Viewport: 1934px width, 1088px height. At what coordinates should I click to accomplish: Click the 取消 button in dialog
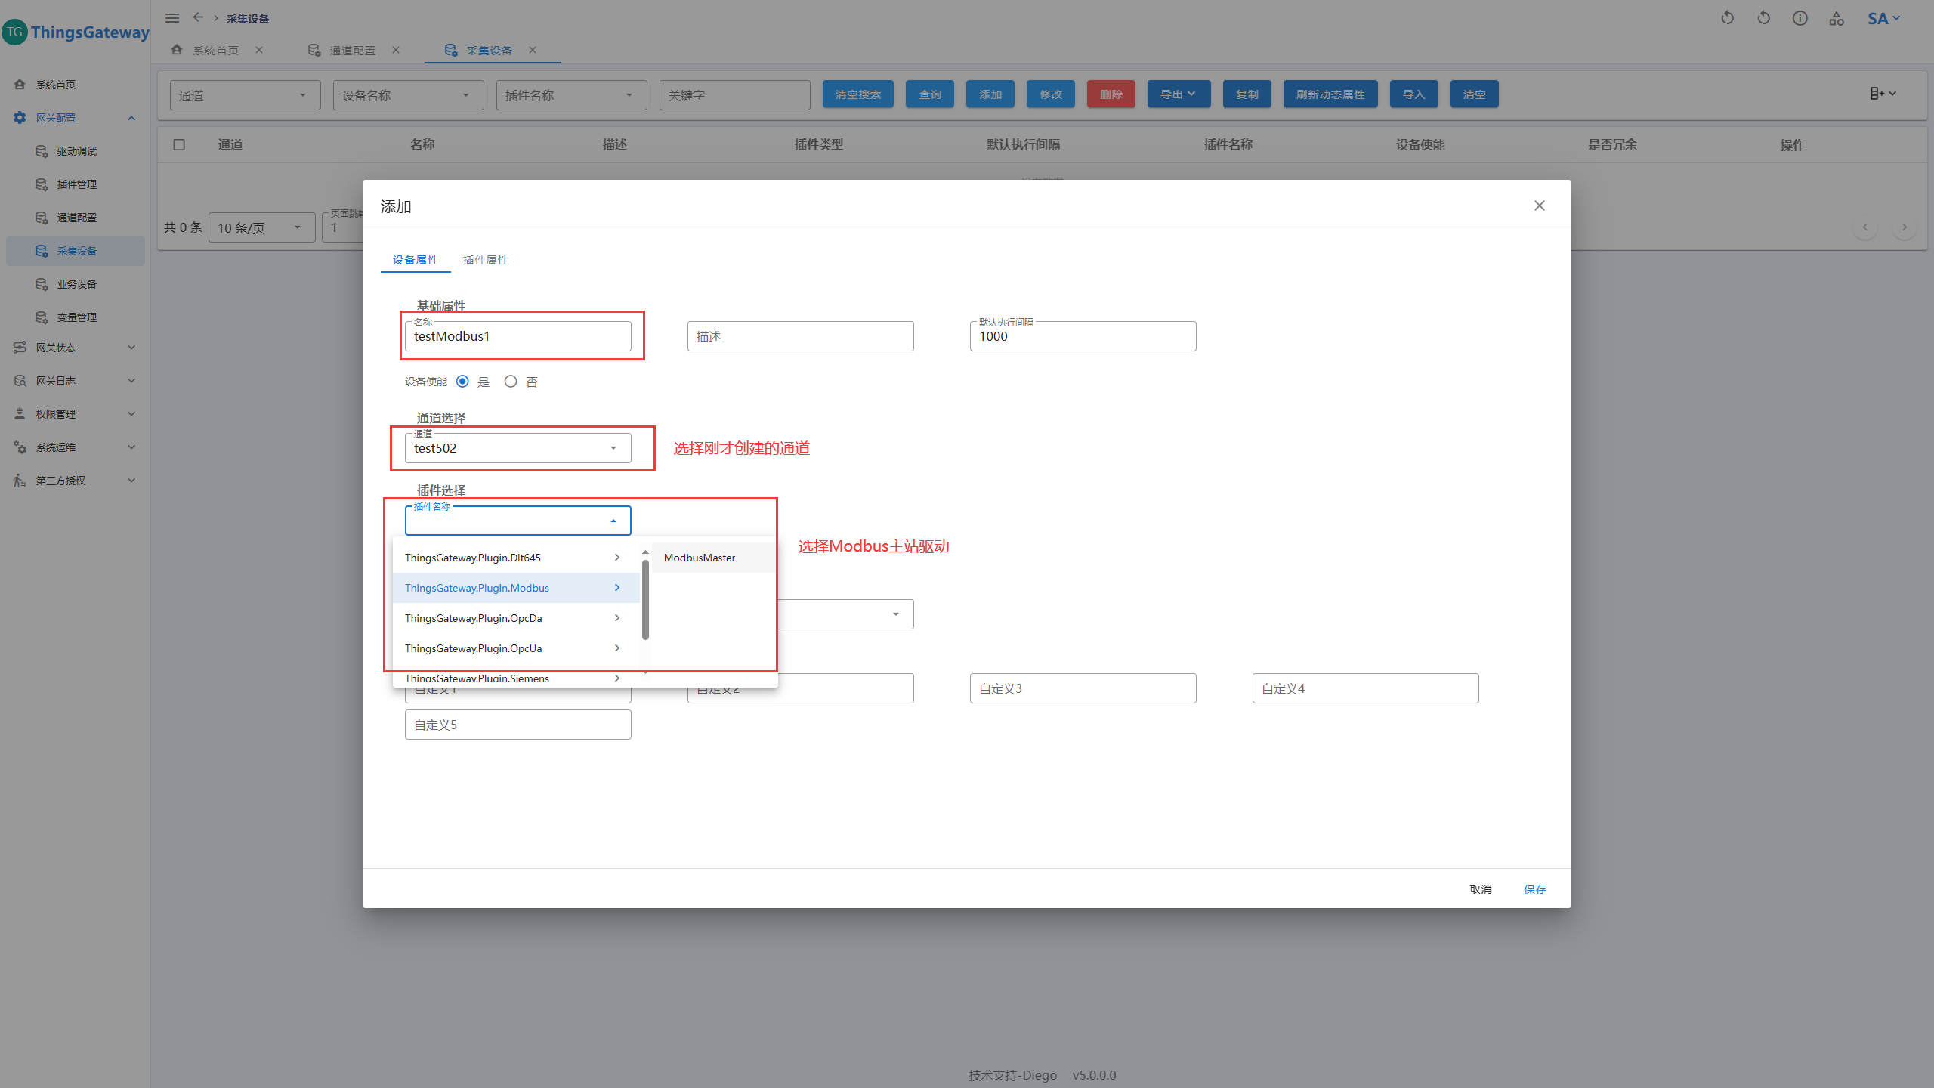(1480, 889)
